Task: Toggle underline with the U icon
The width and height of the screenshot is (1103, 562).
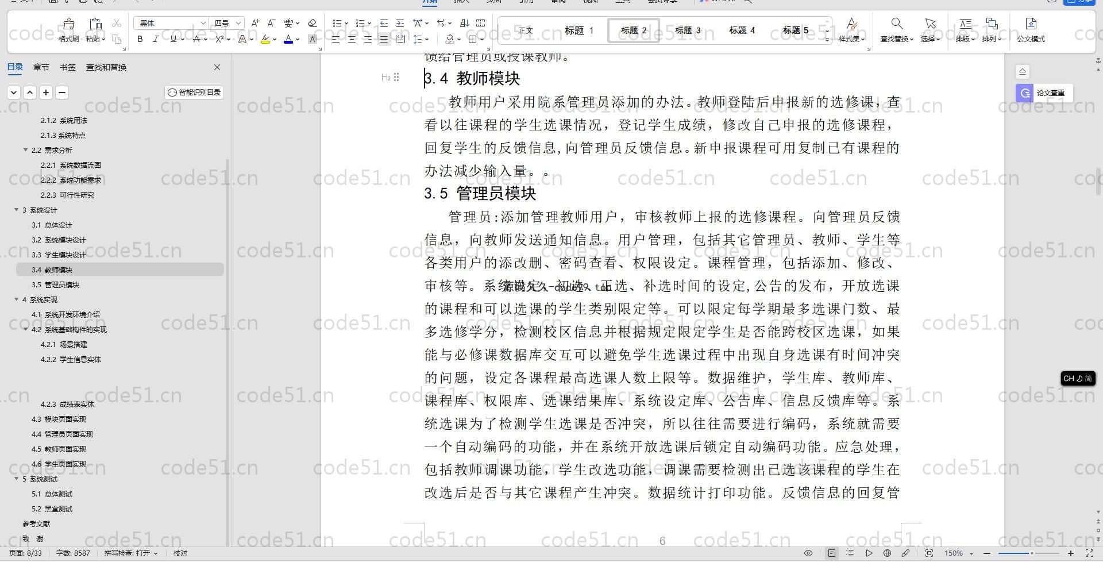Action: (173, 39)
